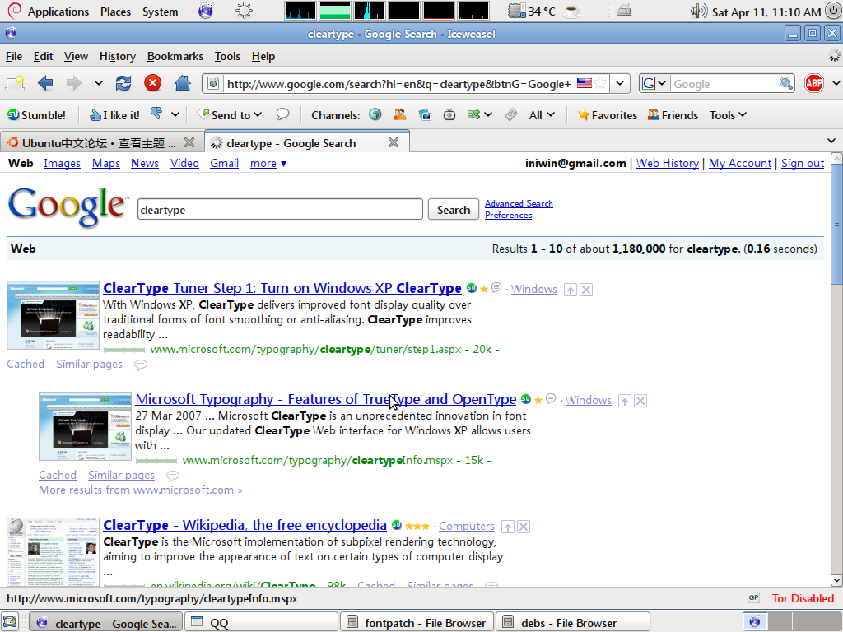
Task: Click comment bubble beside ClearType Tuner title
Action: click(496, 287)
